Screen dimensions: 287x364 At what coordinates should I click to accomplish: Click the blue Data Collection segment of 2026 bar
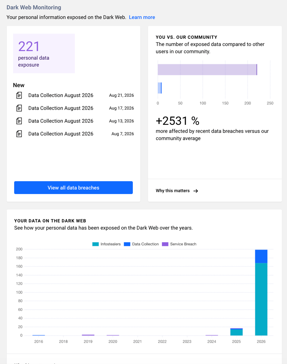261,256
